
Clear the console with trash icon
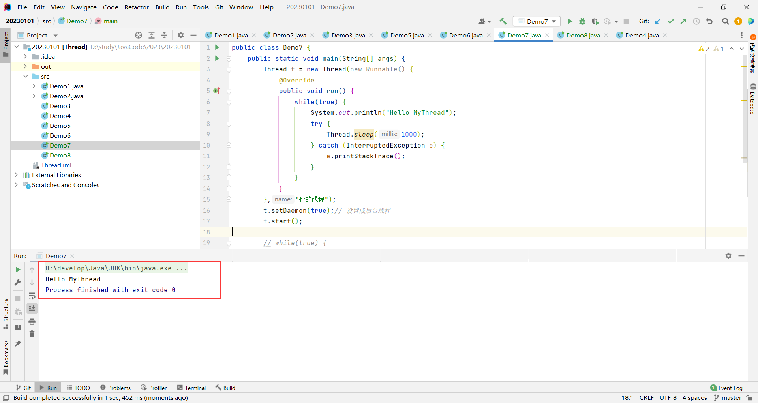click(x=32, y=334)
